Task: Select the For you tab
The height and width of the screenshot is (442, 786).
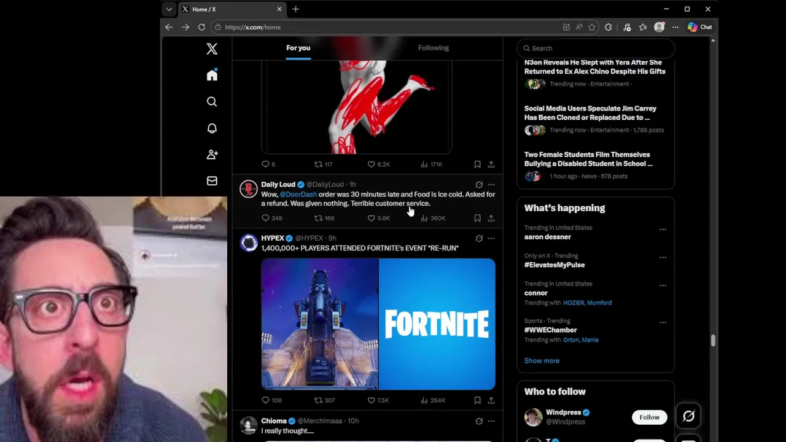Action: (x=298, y=48)
